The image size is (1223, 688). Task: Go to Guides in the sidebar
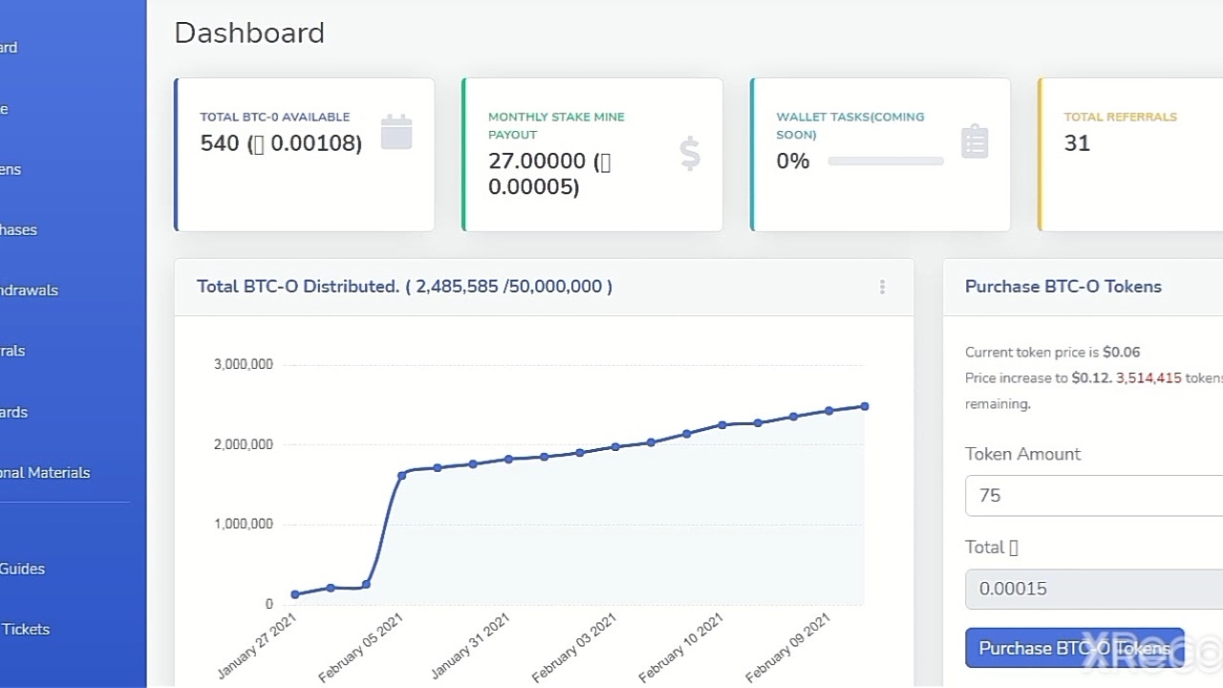click(22, 569)
